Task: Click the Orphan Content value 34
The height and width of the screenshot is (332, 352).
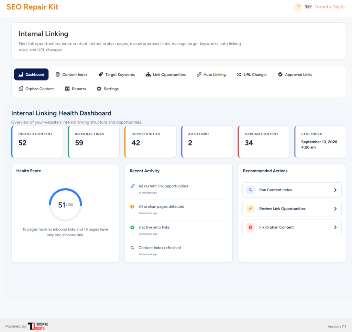Action: tap(249, 143)
